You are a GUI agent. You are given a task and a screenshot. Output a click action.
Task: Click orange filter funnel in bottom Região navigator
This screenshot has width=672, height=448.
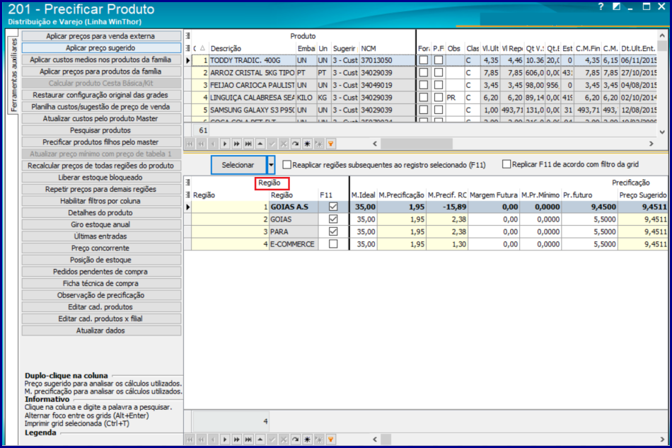(330, 440)
